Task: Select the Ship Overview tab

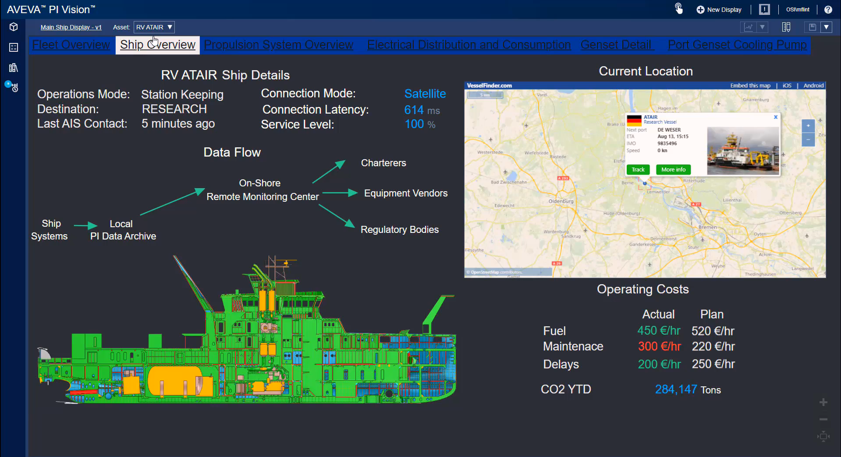Action: pyautogui.click(x=158, y=45)
